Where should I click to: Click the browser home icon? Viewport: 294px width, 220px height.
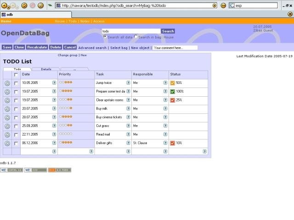pos(40,5)
